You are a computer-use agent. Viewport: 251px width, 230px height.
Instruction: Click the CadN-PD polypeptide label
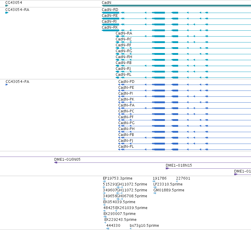pyautogui.click(x=126, y=82)
